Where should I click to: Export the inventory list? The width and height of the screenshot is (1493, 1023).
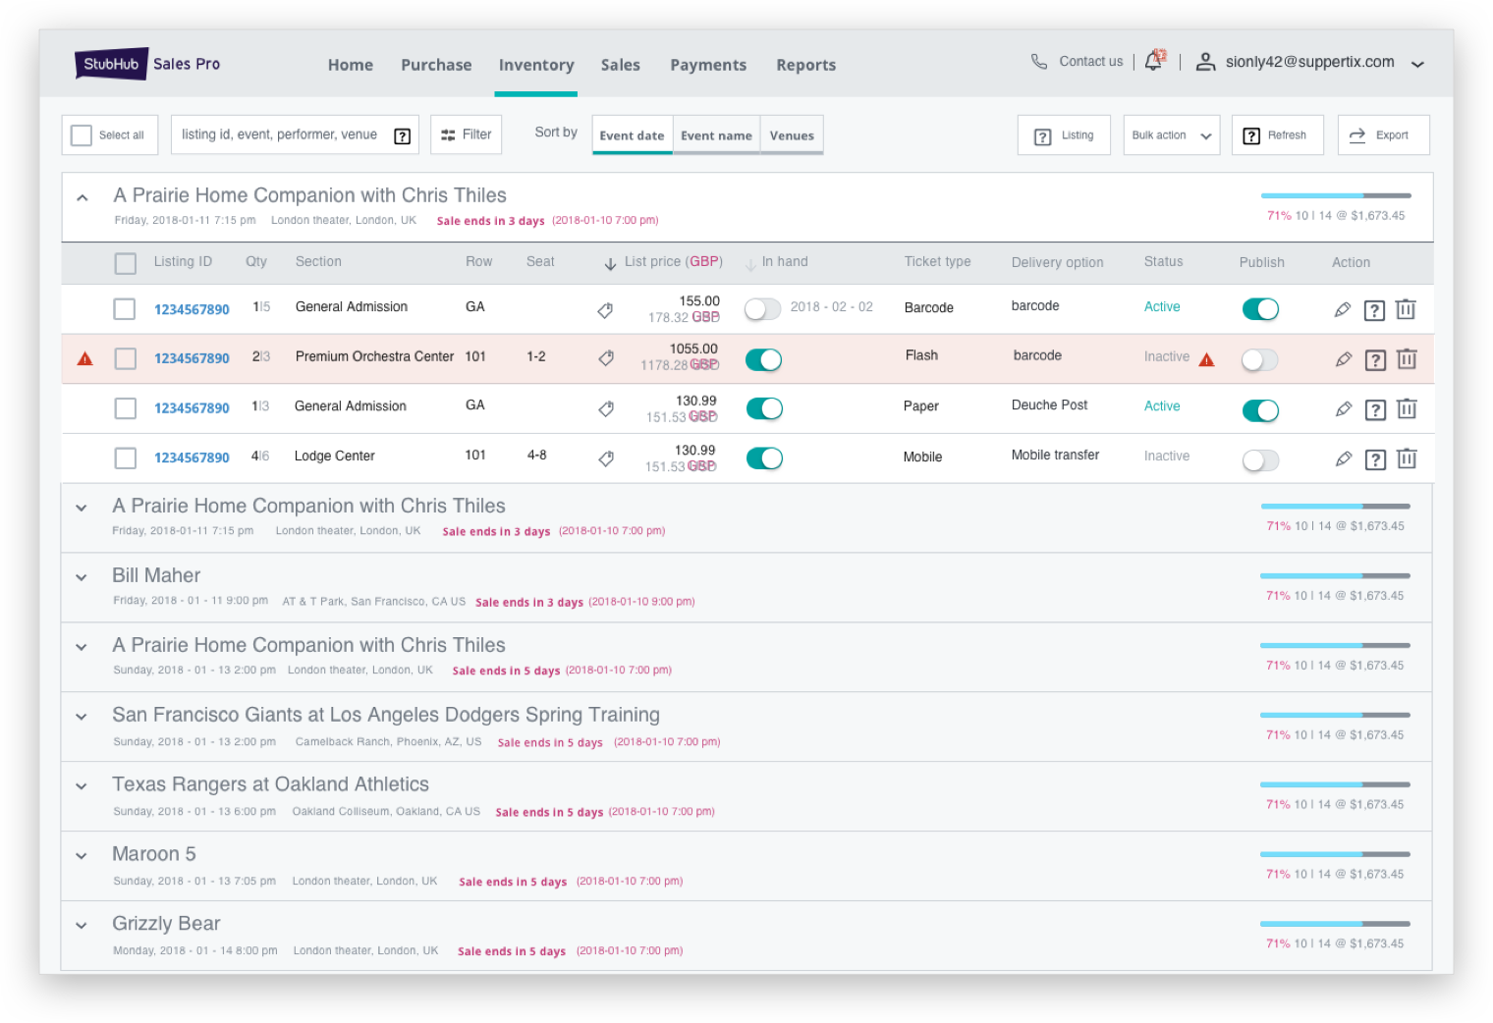coord(1383,135)
